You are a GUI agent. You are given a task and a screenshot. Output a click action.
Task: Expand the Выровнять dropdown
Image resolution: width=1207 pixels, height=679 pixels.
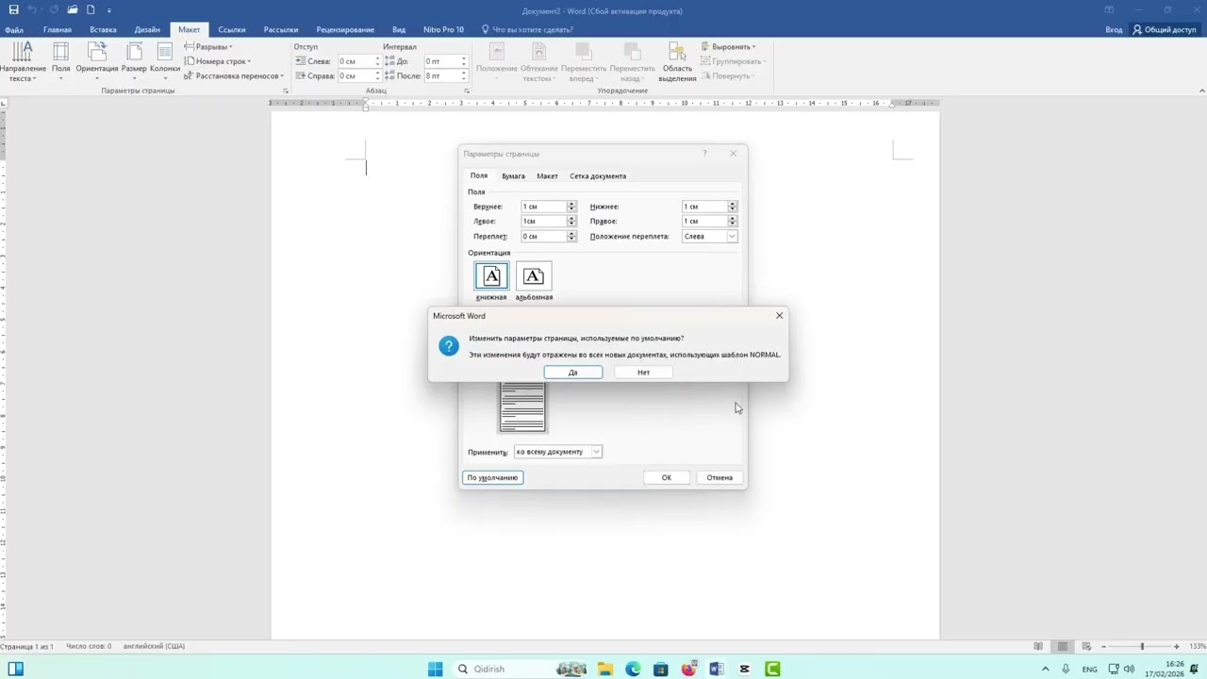[x=728, y=46]
